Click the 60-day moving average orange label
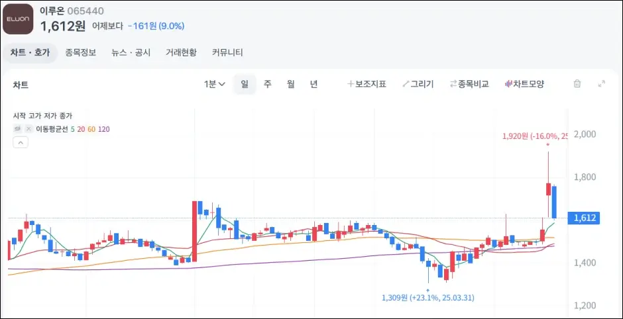 click(x=91, y=129)
